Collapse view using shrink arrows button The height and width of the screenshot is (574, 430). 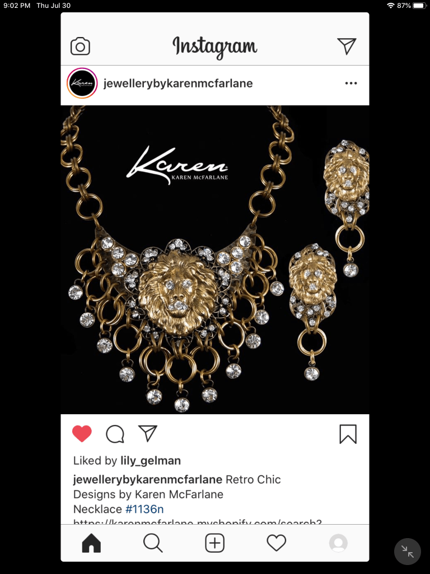click(x=408, y=552)
